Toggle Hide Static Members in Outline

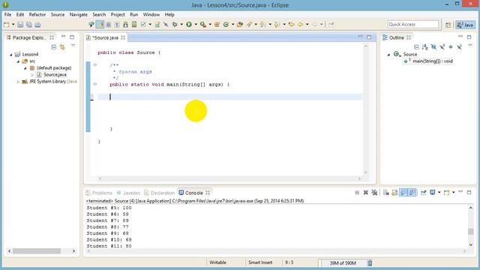tap(442, 46)
